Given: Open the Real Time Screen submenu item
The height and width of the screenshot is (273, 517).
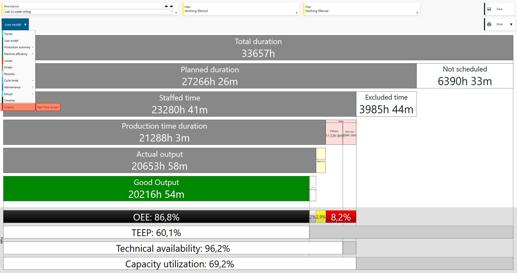Looking at the screenshot, I should coord(48,107).
